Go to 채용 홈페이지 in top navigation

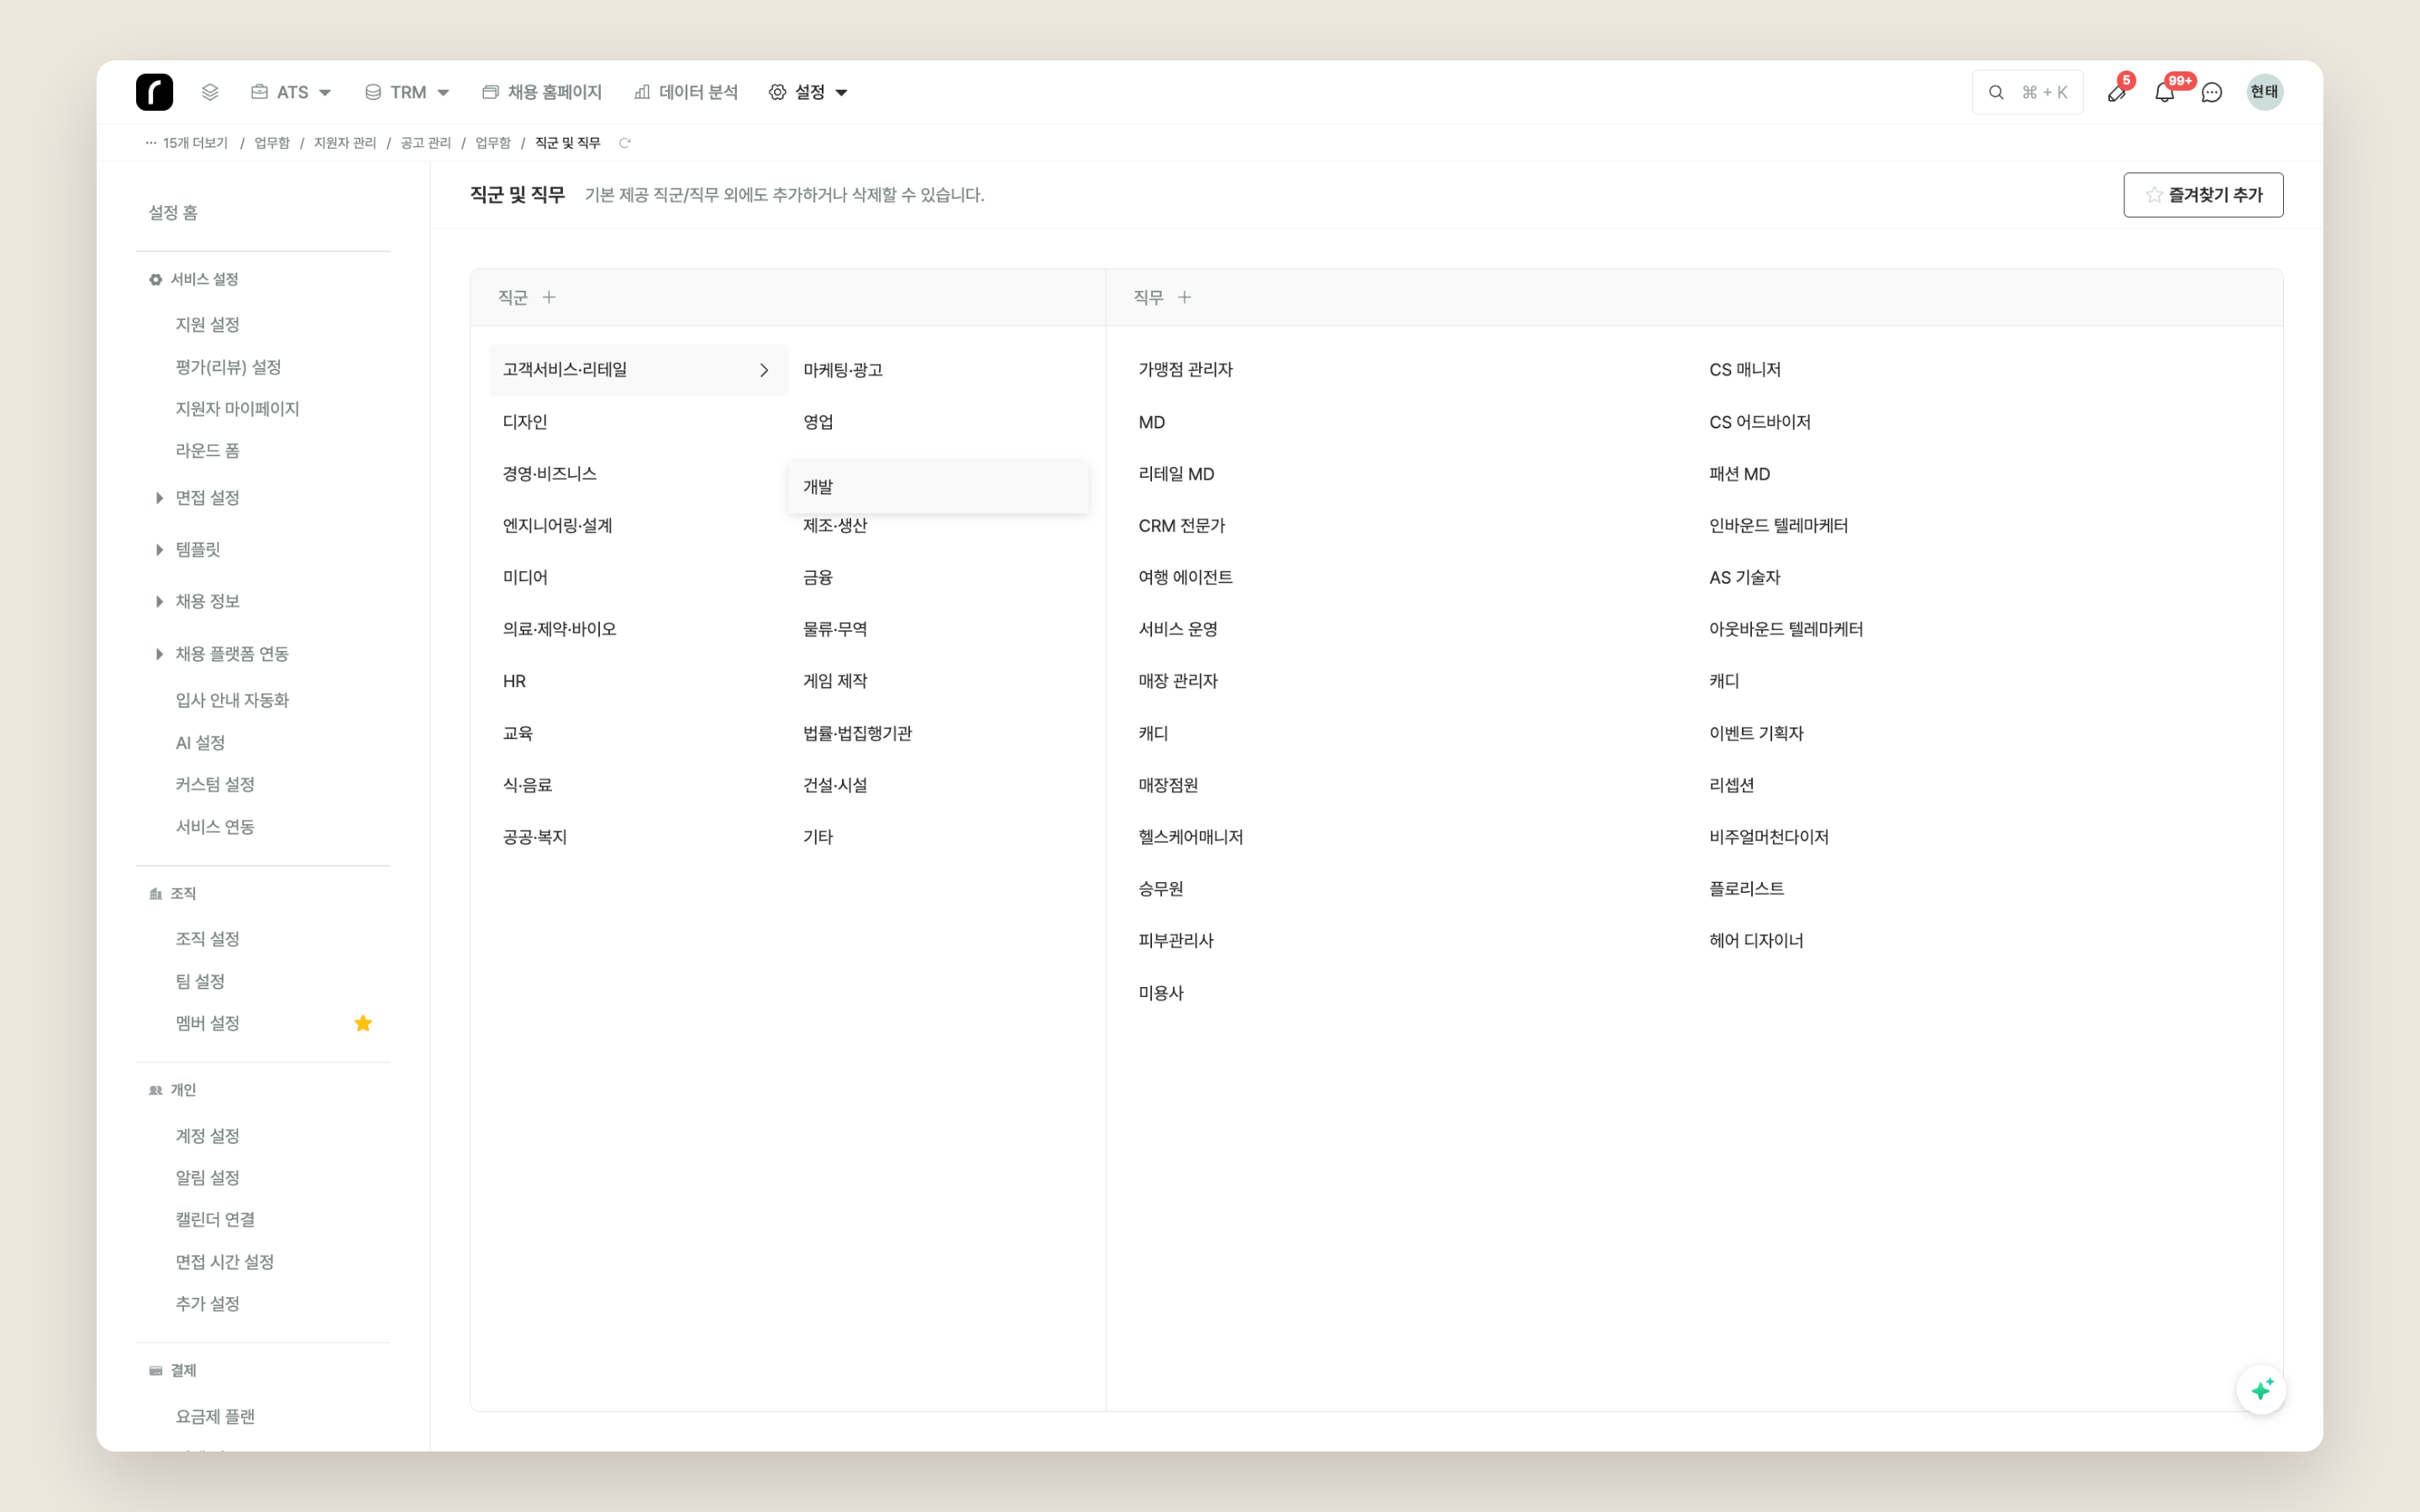542,92
